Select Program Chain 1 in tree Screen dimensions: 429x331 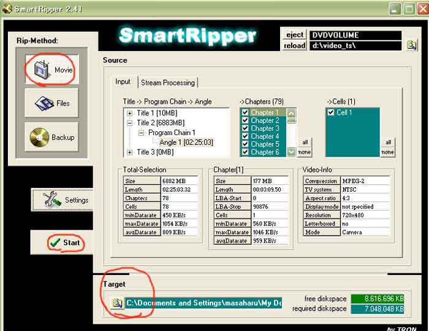[172, 133]
